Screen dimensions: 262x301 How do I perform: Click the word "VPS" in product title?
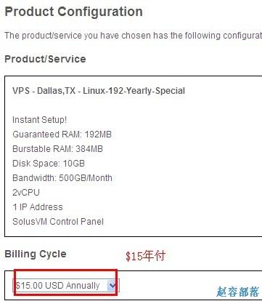click(x=21, y=91)
